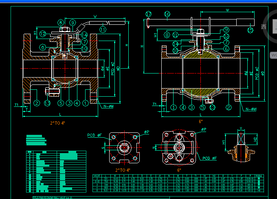The width and height of the screenshot is (277, 199).
Task: Select the ØP label on the 6" top view
Action: (x=204, y=129)
